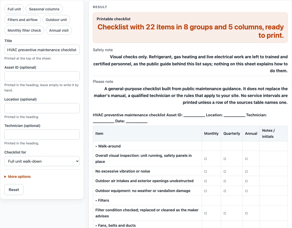Focus the Asset ID field
The width and height of the screenshot is (292, 228).
(x=42, y=76)
